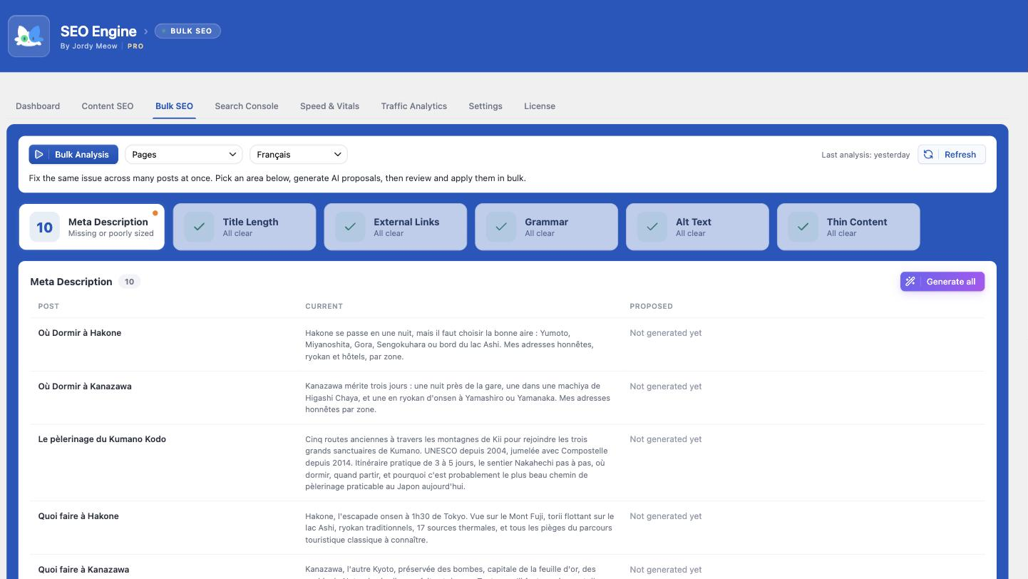The height and width of the screenshot is (579, 1028).
Task: Click "Not generated yet" for Où Dormir à Hakone
Action: [x=666, y=333]
